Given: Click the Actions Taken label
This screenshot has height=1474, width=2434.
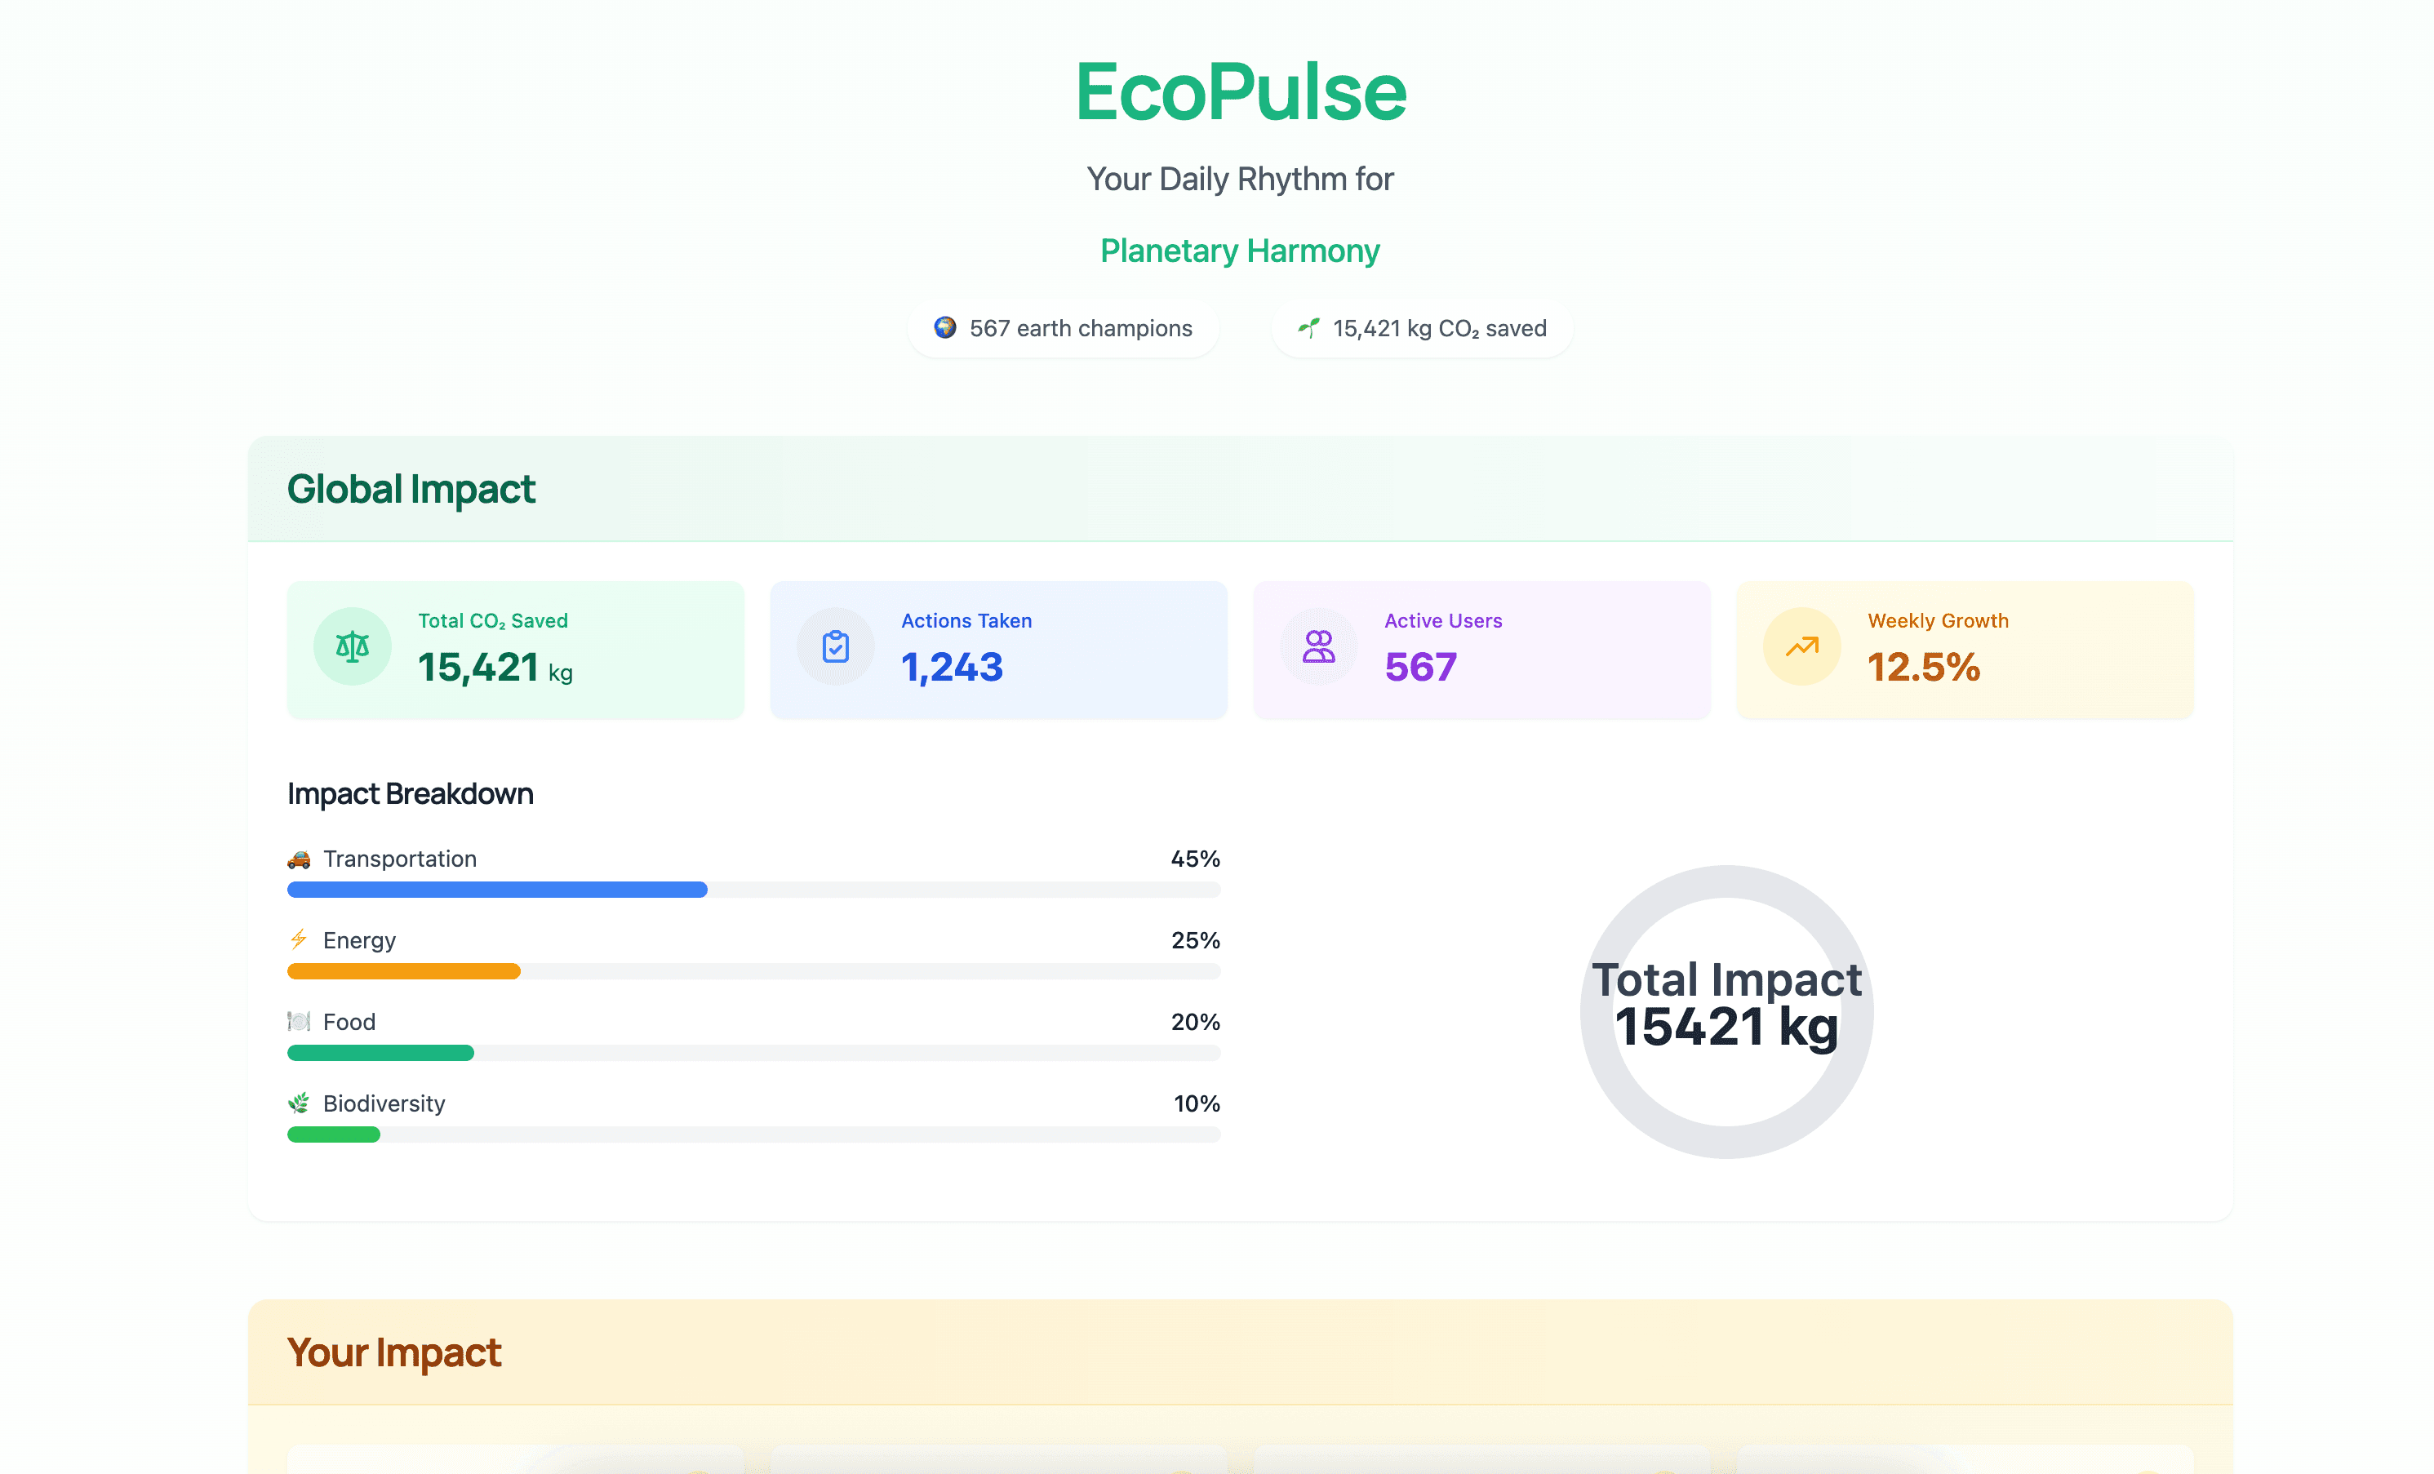Looking at the screenshot, I should (x=966, y=620).
